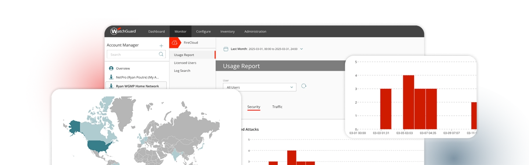Image resolution: width=529 pixels, height=165 pixels.
Task: Open the Administration menu
Action: (x=255, y=32)
